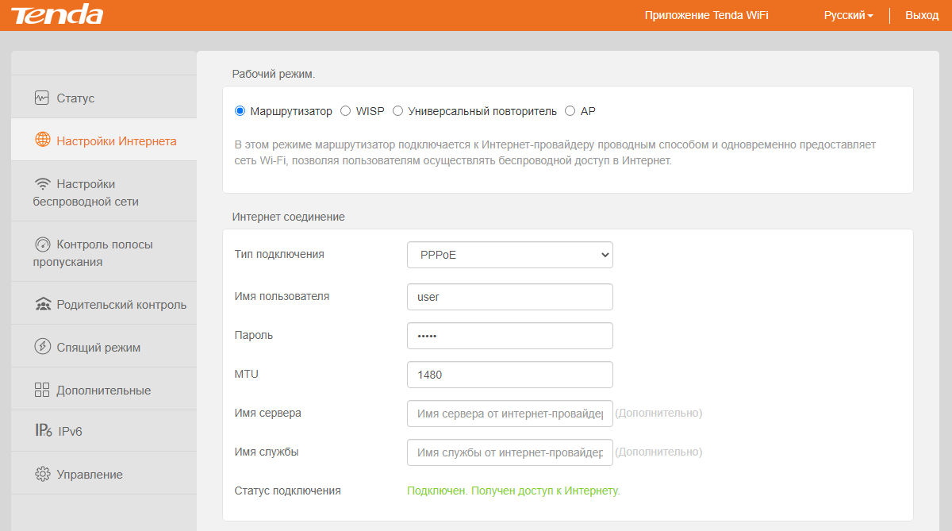Image resolution: width=952 pixels, height=531 pixels.
Task: Click the Пароль password field
Action: click(x=509, y=336)
